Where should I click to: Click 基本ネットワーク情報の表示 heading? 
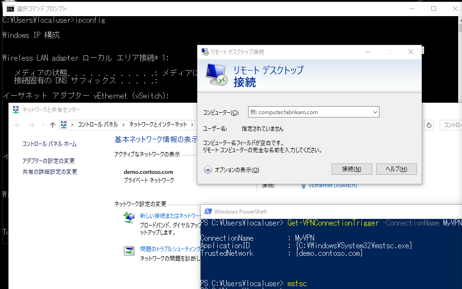[x=156, y=139]
